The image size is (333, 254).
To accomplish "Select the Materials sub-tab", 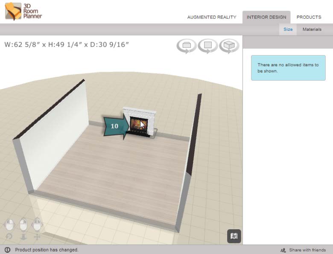I will pyautogui.click(x=312, y=29).
